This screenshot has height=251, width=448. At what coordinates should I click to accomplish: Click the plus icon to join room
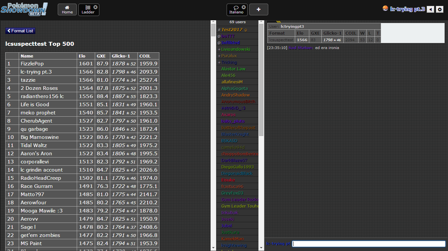coord(258,9)
